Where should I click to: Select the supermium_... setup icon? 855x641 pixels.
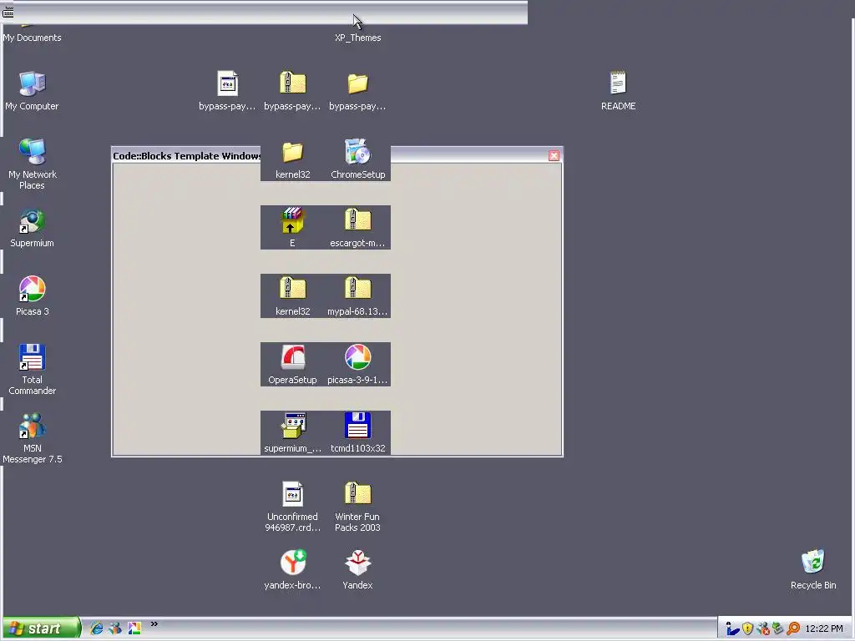293,426
